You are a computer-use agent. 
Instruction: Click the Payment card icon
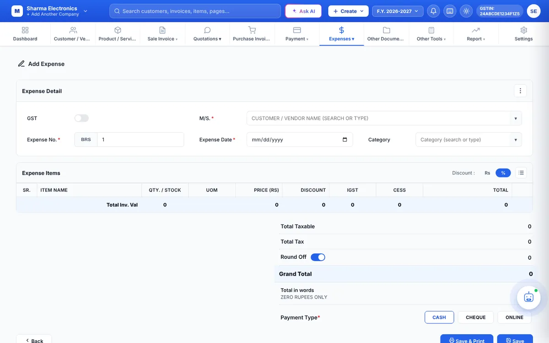pos(297,30)
